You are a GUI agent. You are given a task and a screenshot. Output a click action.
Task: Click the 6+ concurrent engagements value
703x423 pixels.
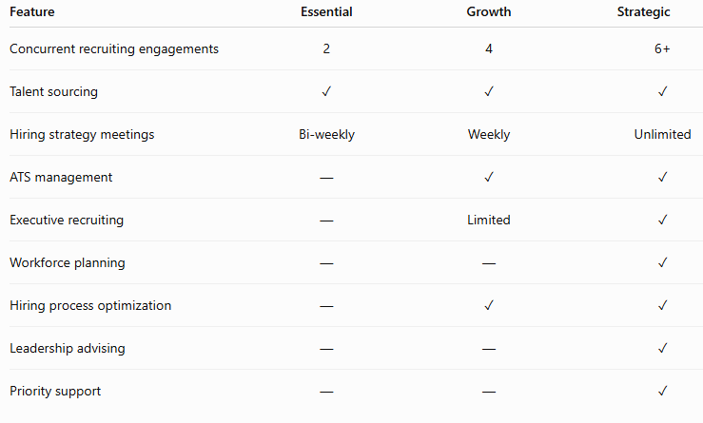[x=662, y=48]
